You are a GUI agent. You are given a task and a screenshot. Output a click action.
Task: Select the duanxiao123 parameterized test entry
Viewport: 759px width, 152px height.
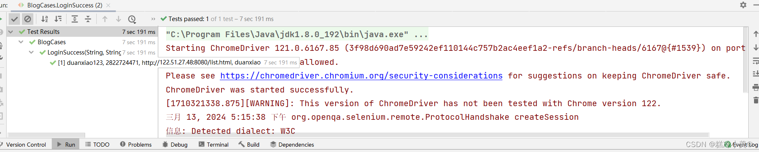coord(159,62)
